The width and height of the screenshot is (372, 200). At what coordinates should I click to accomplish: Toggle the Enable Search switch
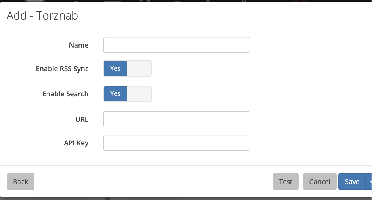(127, 94)
